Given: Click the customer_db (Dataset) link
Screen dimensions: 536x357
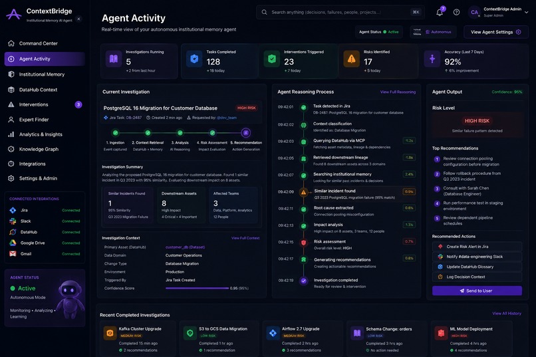Looking at the screenshot, I should click(186, 247).
